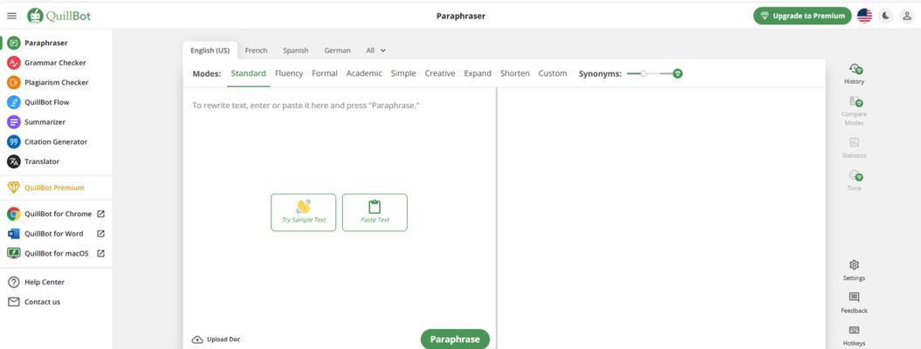Toggle dark mode moon icon
This screenshot has width=921, height=349.
coord(886,16)
